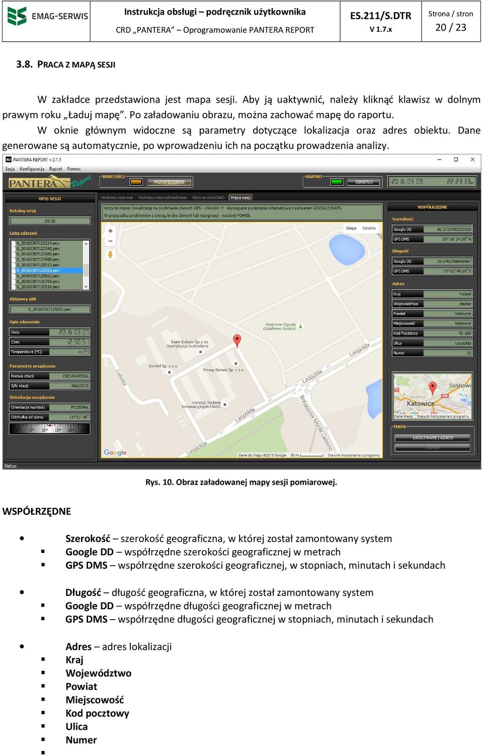Switch map view to Satelita
Image resolution: width=483 pixels, height=756 pixels.
coord(369,228)
